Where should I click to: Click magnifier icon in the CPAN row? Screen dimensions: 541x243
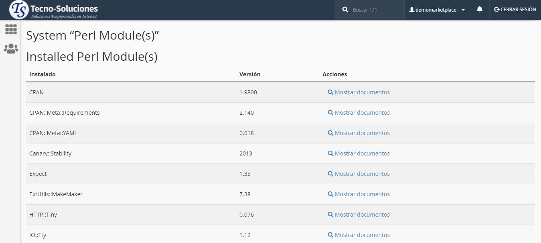pos(330,92)
